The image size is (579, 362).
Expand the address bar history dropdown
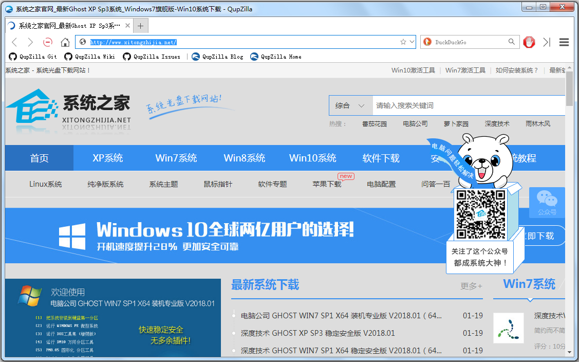(412, 42)
